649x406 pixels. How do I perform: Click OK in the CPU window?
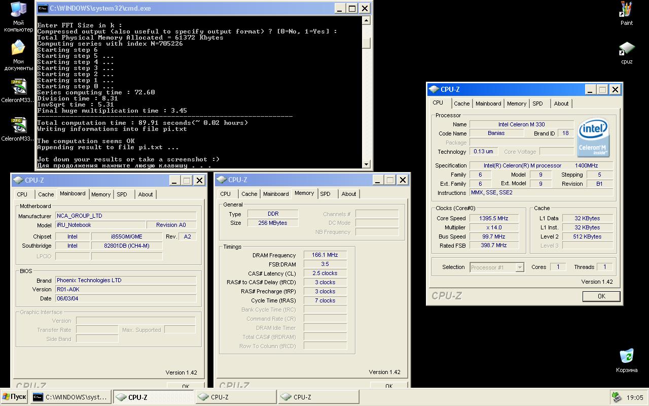601,296
